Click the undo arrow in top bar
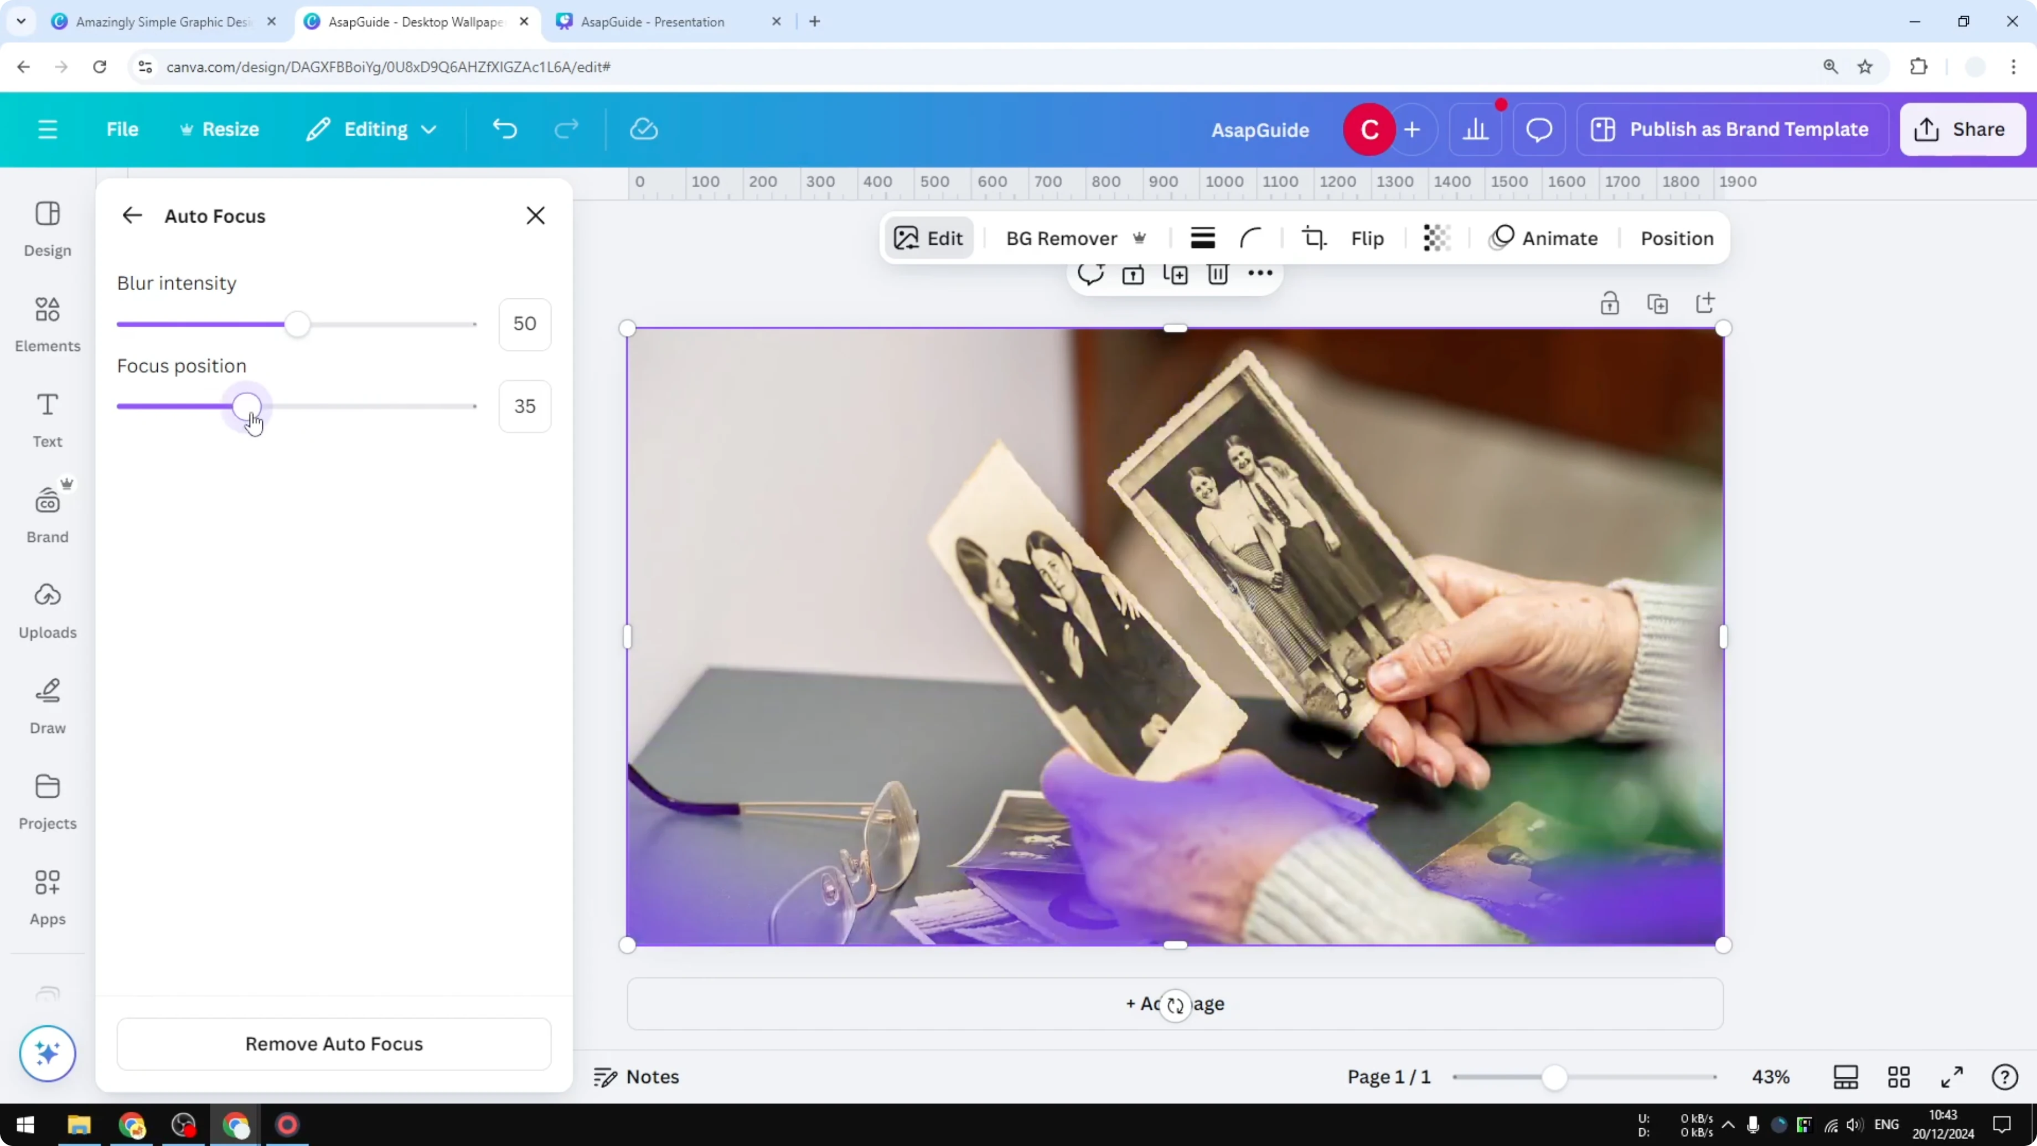The height and width of the screenshot is (1146, 2037). point(505,129)
